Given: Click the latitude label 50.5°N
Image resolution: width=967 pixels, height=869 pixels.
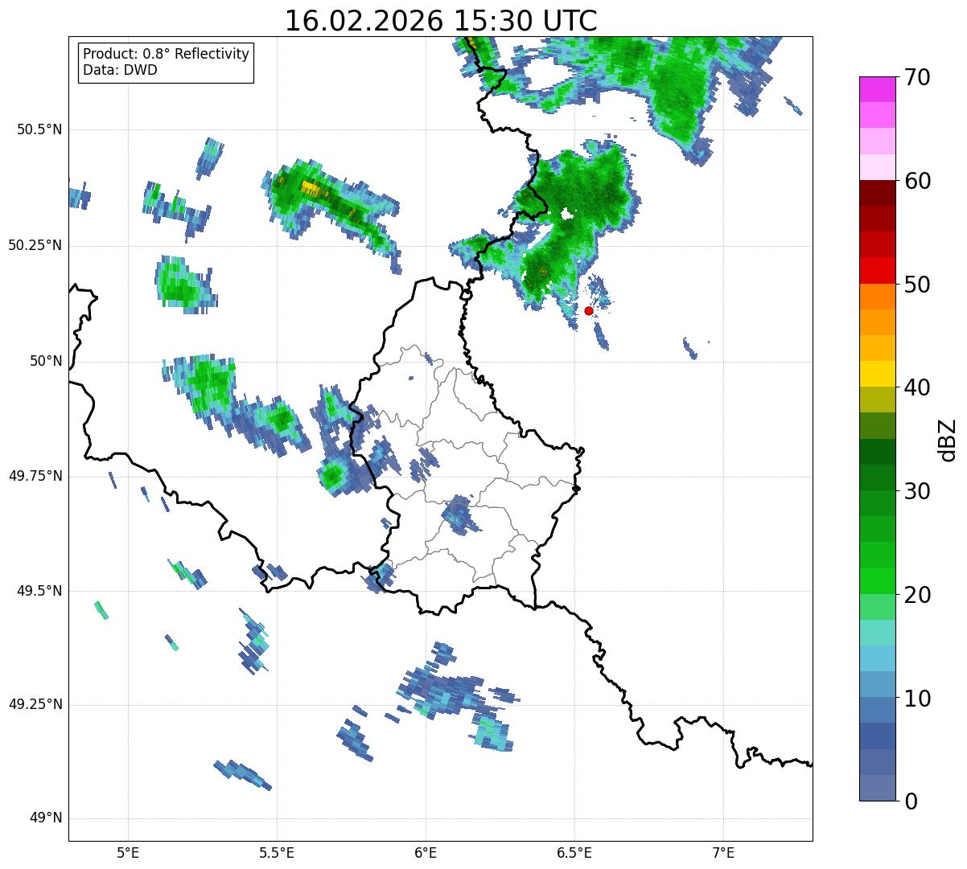Looking at the screenshot, I should [x=39, y=129].
